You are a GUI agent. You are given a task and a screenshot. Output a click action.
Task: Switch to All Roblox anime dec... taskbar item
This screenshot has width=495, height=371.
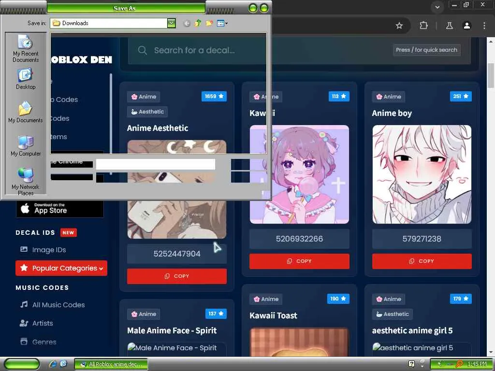111,364
